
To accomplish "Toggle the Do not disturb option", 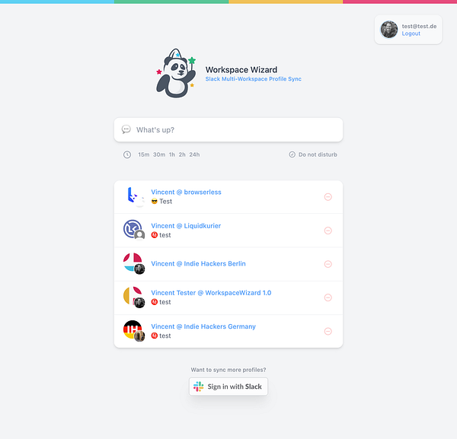I will click(313, 154).
